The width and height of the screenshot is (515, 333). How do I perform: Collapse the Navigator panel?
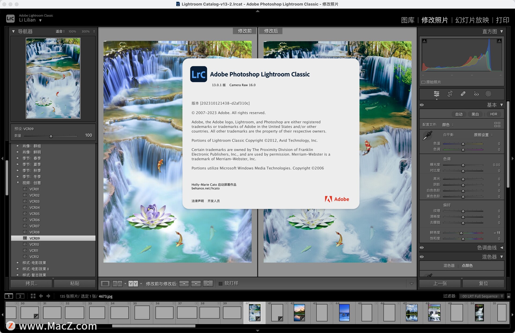click(13, 31)
